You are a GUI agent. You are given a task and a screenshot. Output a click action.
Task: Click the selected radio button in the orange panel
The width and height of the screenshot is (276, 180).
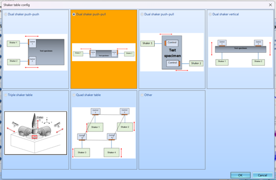[x=74, y=15]
